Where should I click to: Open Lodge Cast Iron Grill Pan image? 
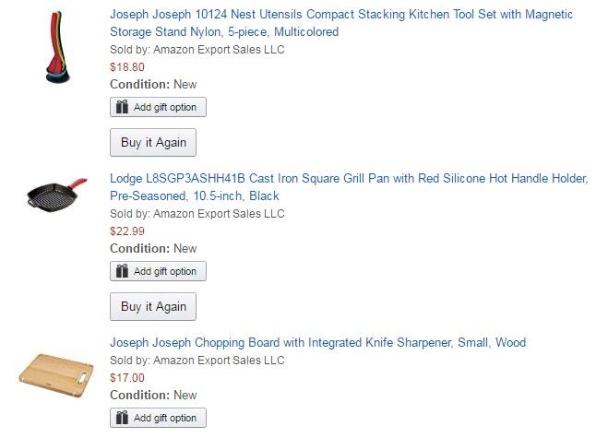[57, 195]
